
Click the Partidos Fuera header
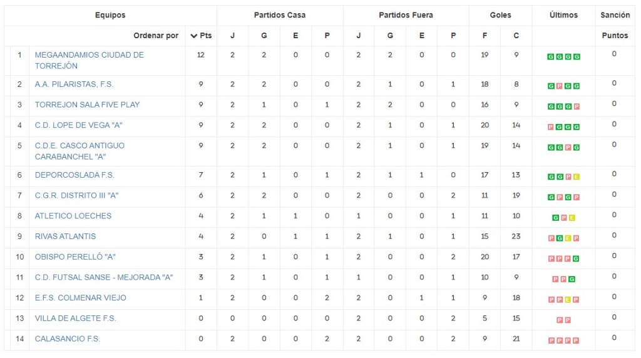[x=406, y=15]
